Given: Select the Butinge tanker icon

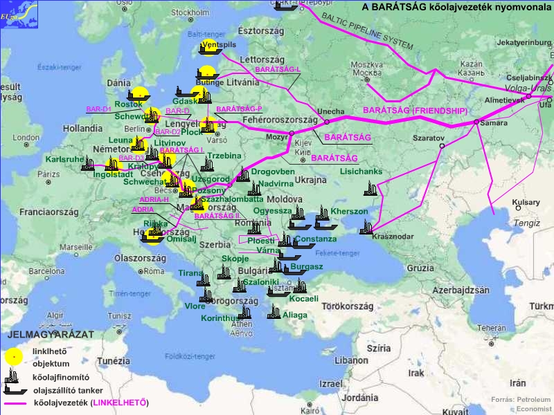Looking at the screenshot, I should tap(206, 73).
